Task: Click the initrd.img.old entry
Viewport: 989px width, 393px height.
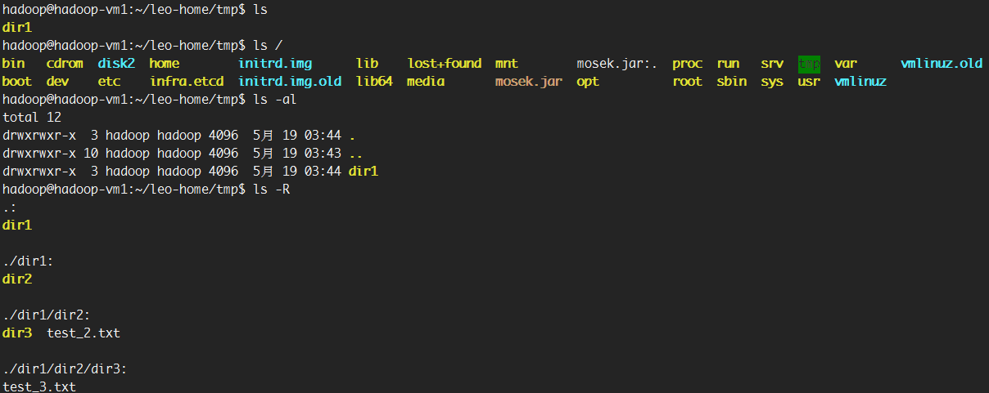Action: coord(290,81)
